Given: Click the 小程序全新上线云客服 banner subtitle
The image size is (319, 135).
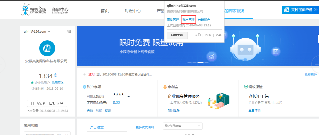Looking at the screenshot, I should 137,52.
